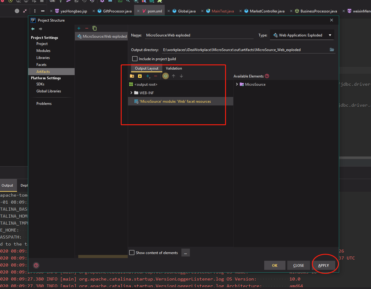Image resolution: width=371 pixels, height=289 pixels.
Task: Enable the Include in project build checkbox
Action: click(x=135, y=59)
